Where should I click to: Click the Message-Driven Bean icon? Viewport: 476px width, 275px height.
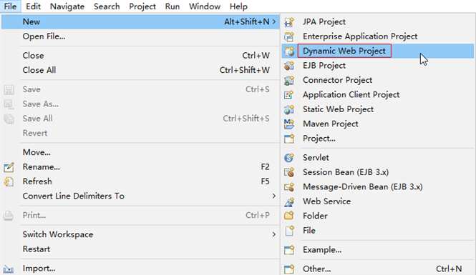[x=289, y=186]
